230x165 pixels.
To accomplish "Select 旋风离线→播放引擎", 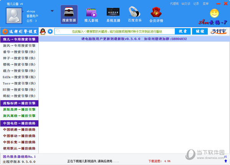I will pos(20,116).
